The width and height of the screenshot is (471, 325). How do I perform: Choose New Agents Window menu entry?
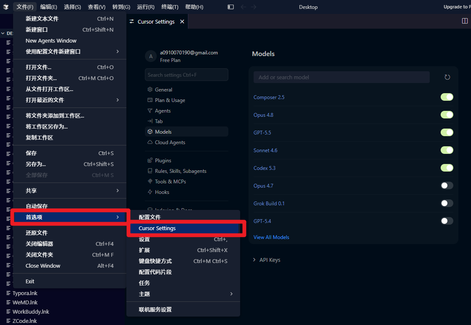(x=70, y=40)
